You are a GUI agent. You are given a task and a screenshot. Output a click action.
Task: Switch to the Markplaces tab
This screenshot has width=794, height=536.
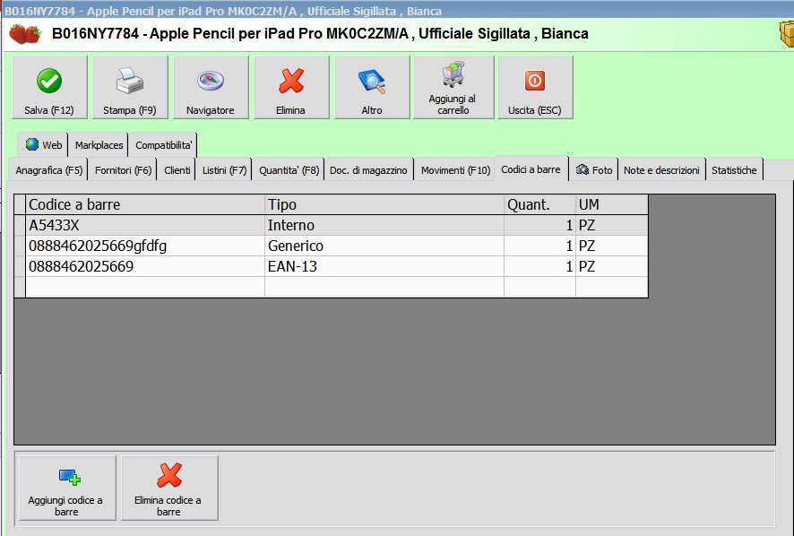(x=99, y=145)
